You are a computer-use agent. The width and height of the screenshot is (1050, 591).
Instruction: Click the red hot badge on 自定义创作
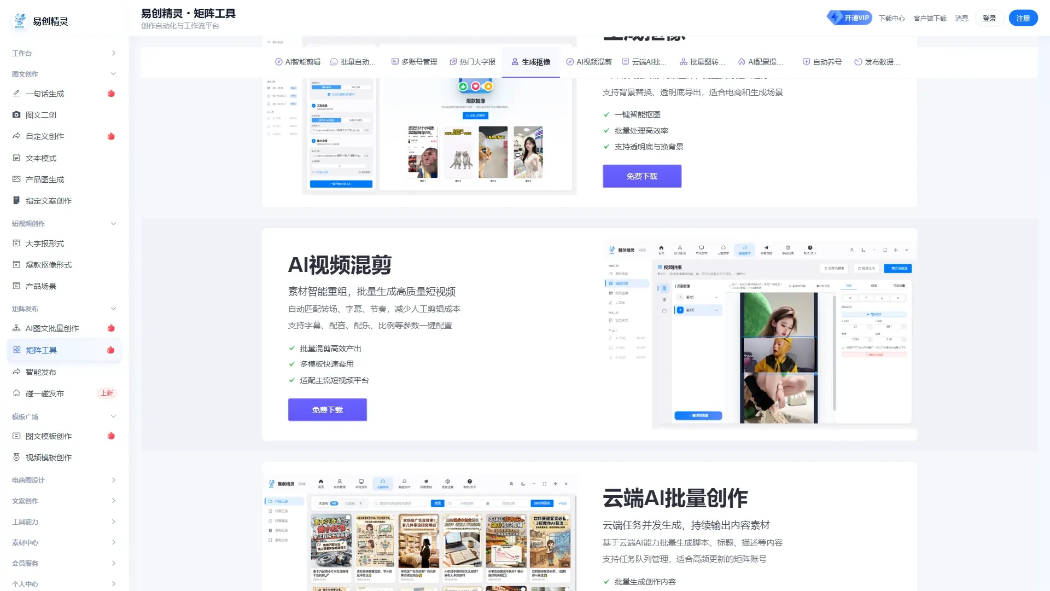[111, 136]
